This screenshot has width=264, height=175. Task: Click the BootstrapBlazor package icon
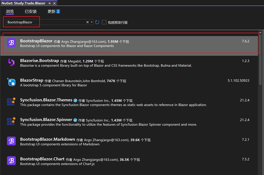pos(11,43)
